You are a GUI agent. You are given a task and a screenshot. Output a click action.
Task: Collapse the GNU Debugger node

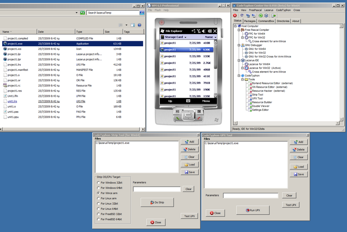(239, 45)
